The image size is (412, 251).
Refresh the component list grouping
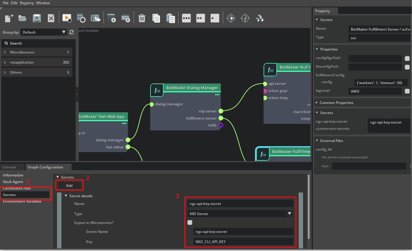(x=72, y=32)
